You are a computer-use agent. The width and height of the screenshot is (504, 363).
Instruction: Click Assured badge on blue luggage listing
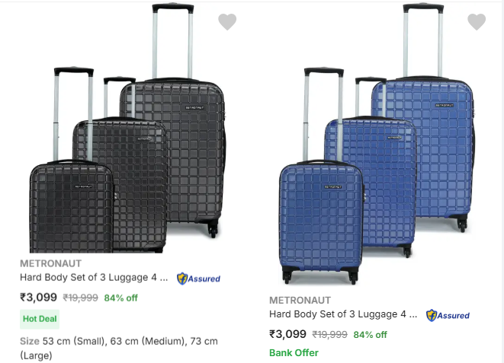tap(448, 315)
